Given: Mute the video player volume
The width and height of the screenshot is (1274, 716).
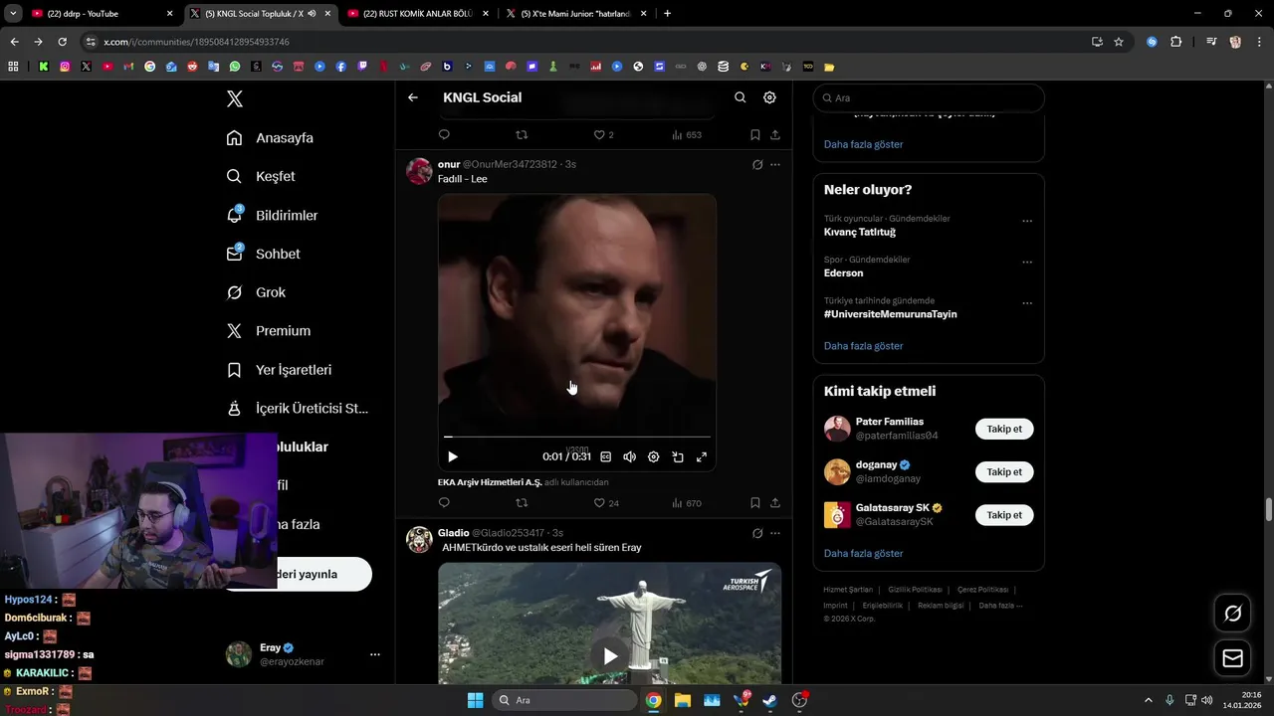Looking at the screenshot, I should click(629, 456).
